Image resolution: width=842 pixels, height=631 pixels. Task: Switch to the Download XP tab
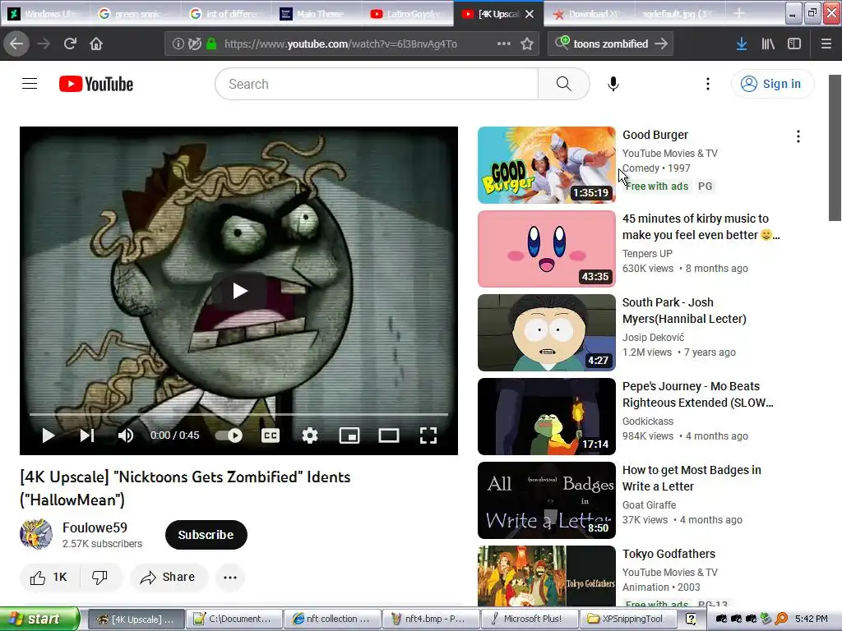pyautogui.click(x=590, y=13)
